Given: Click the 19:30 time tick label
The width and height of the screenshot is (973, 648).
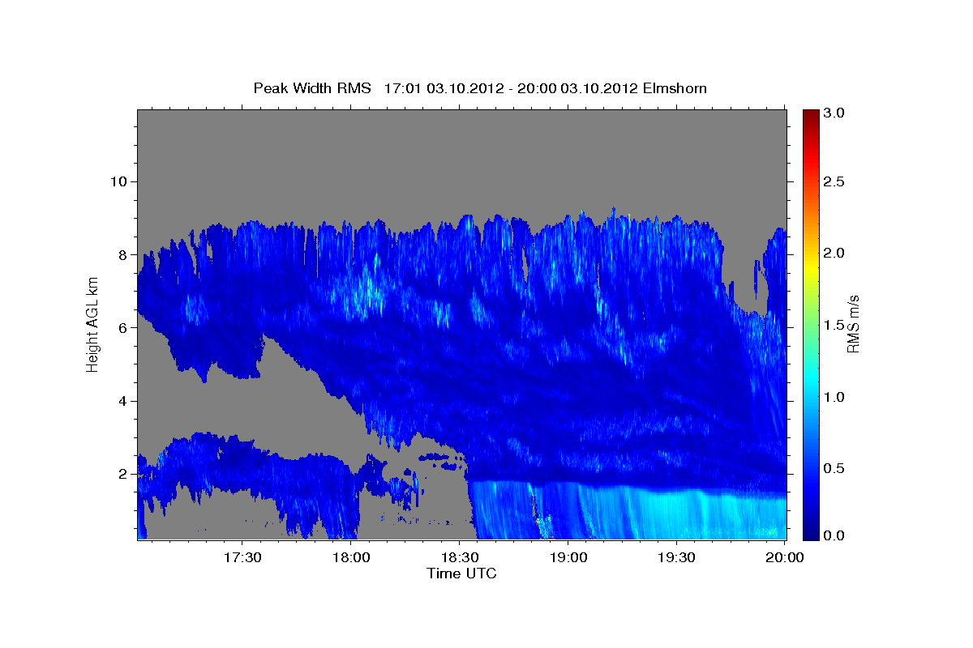Looking at the screenshot, I should [x=676, y=557].
